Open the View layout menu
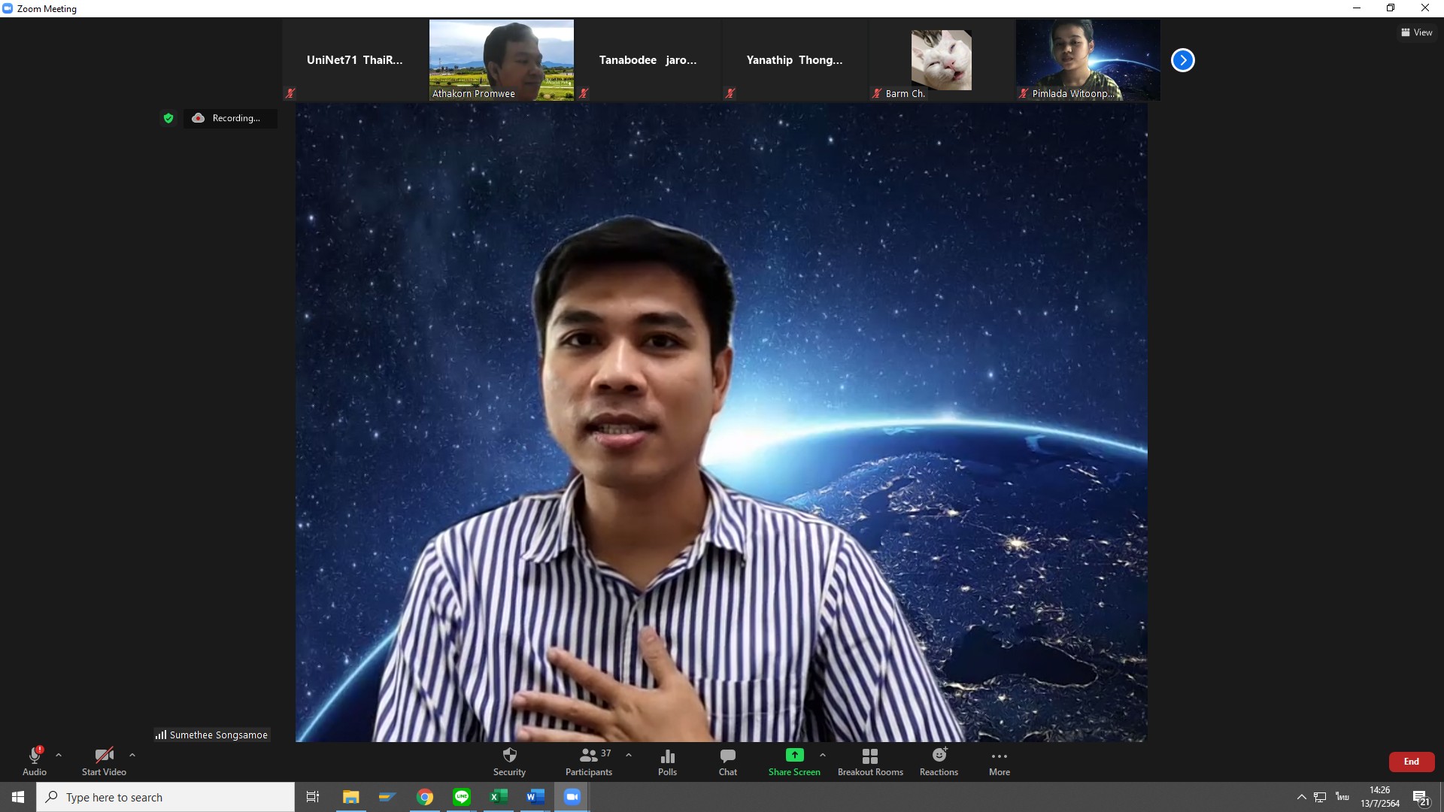Viewport: 1444px width, 812px height. [1416, 32]
